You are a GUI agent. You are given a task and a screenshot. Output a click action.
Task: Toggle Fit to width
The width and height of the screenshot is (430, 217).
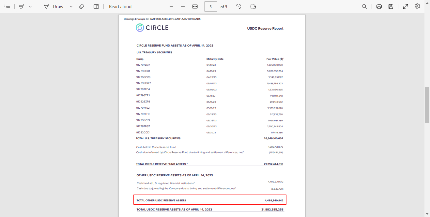pos(195,7)
